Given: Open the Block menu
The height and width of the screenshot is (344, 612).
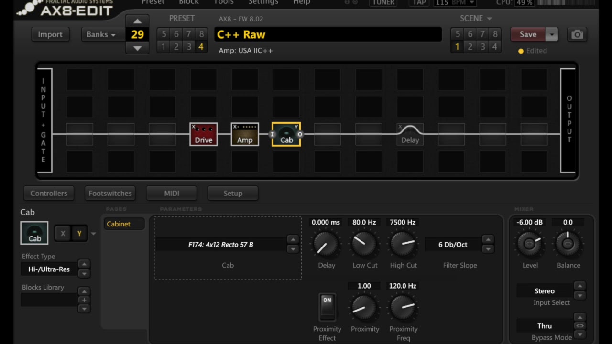Looking at the screenshot, I should point(189,2).
